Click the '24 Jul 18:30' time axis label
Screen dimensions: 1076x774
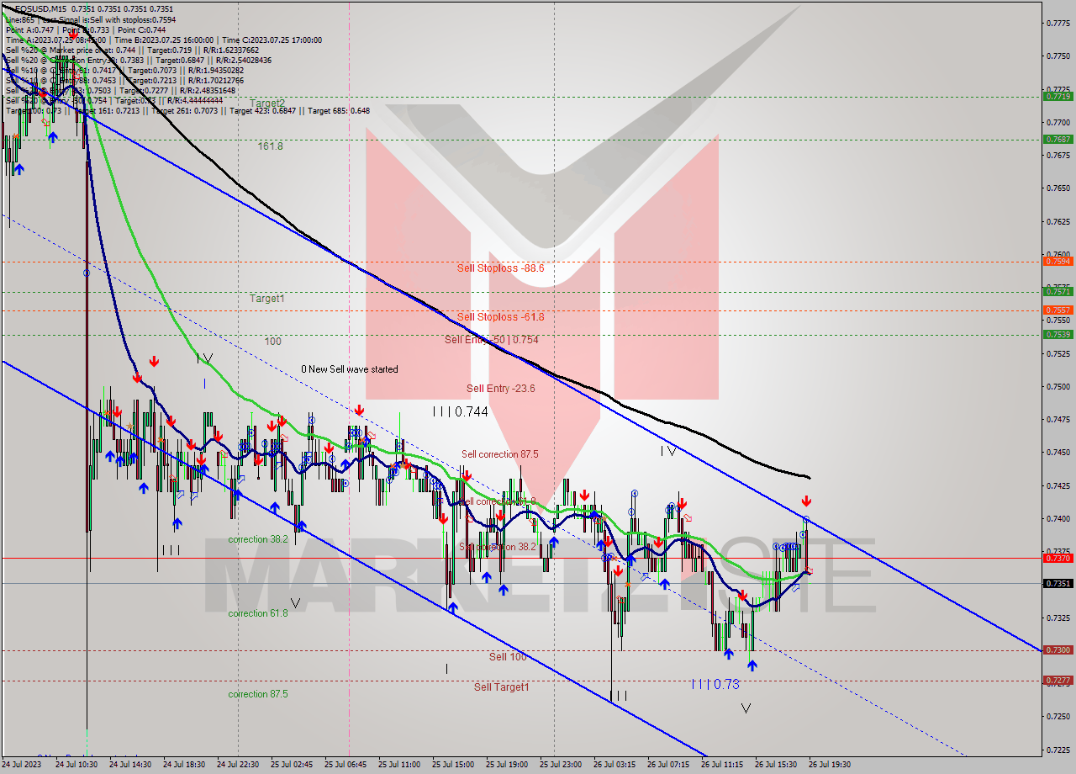click(184, 765)
